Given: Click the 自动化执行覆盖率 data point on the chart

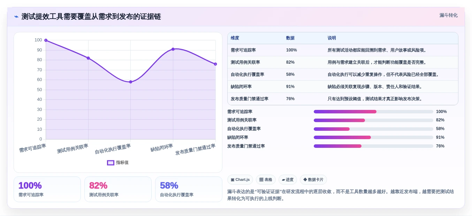Looking at the screenshot, I should click(131, 82).
